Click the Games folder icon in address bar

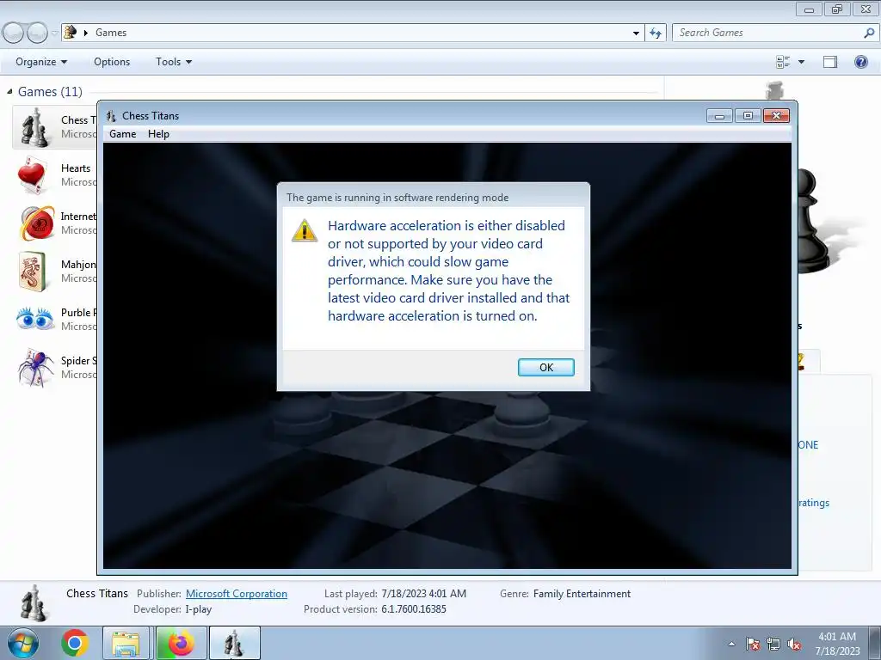point(71,32)
